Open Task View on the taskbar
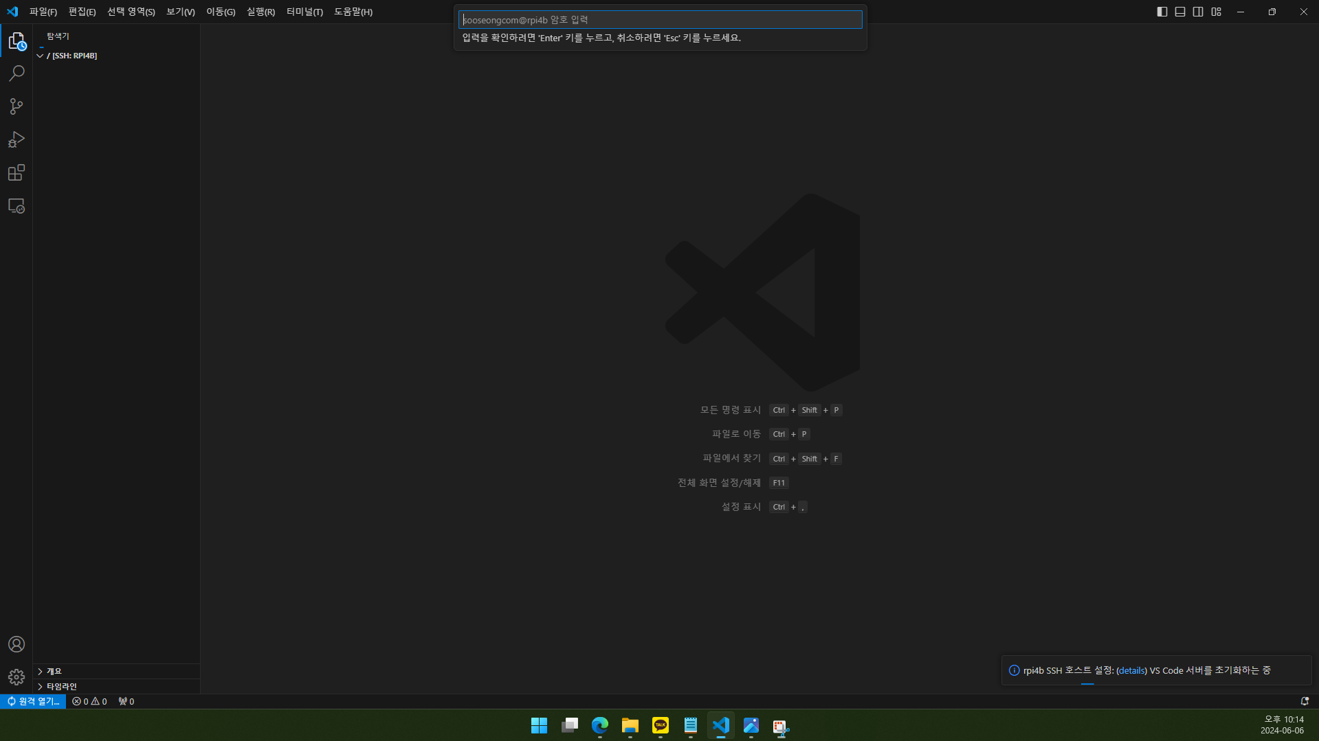The height and width of the screenshot is (741, 1319). tap(569, 725)
